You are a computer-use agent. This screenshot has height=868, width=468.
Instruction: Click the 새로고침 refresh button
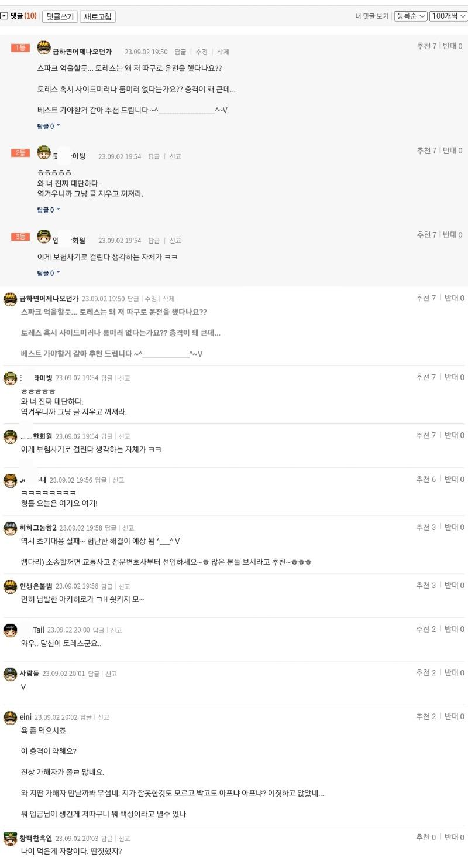[98, 16]
